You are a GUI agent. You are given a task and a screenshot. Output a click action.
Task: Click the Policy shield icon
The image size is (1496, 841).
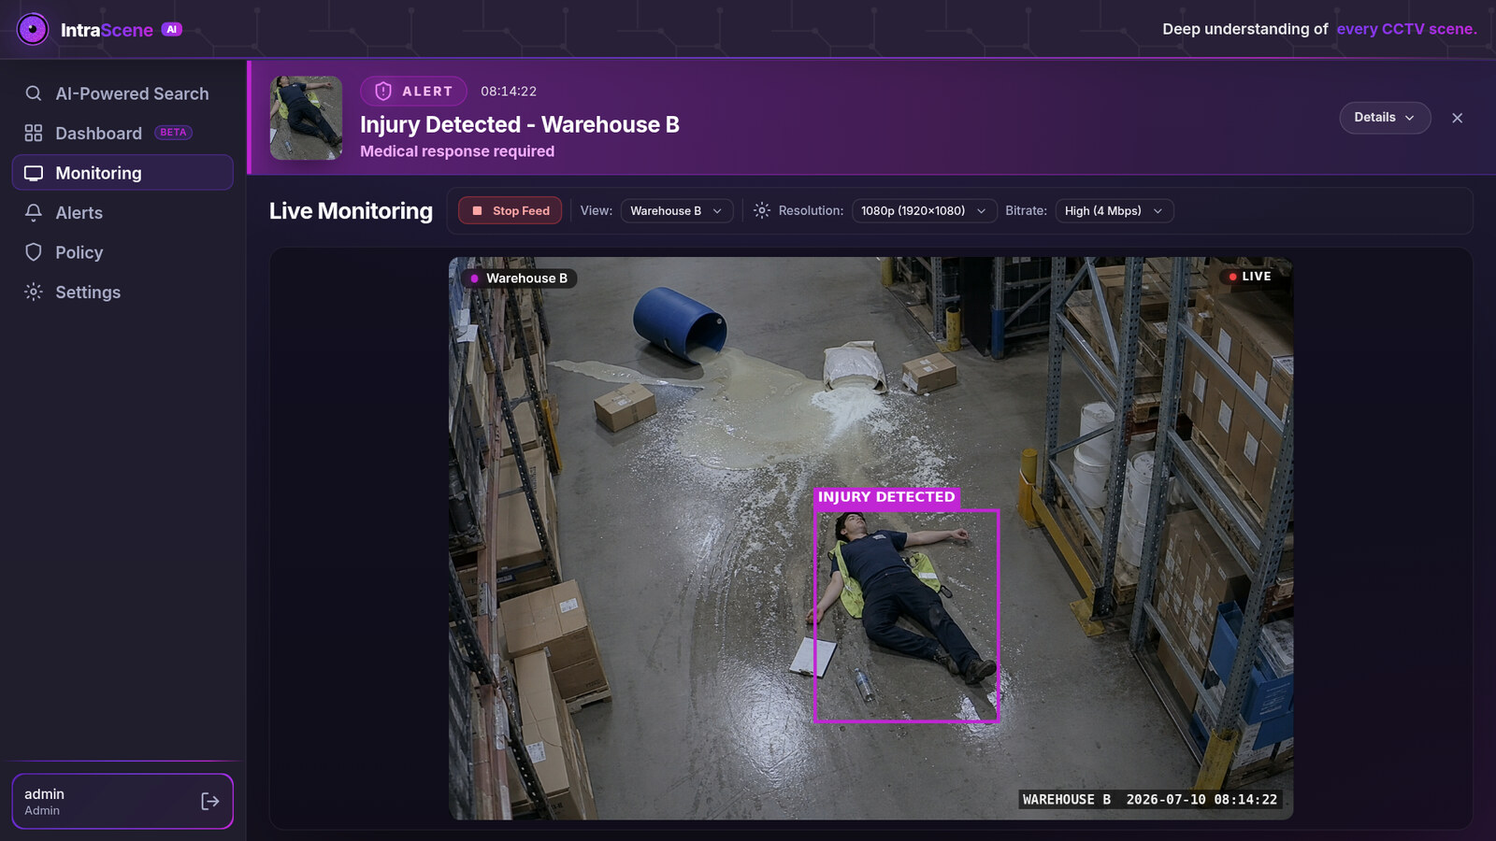(x=34, y=252)
